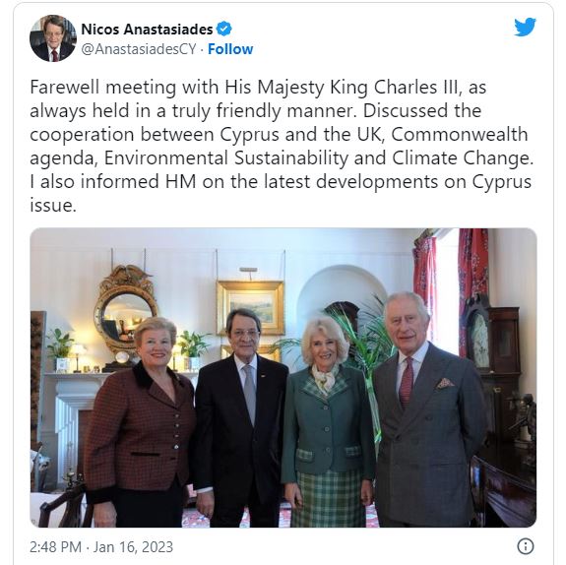Viewport: 566px width, 565px height.
Task: Click the blue verified badge
Action: 223,29
